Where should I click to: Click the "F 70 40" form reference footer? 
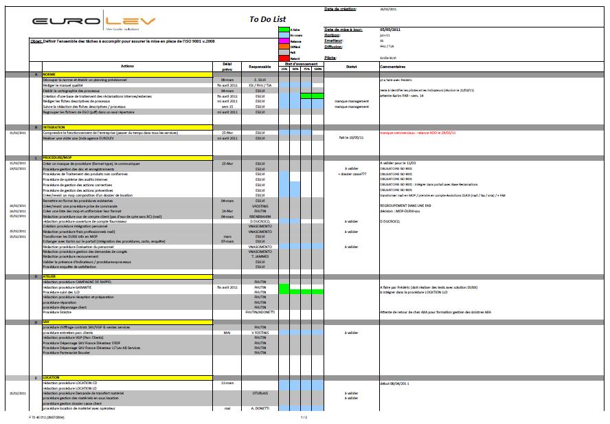(x=47, y=417)
